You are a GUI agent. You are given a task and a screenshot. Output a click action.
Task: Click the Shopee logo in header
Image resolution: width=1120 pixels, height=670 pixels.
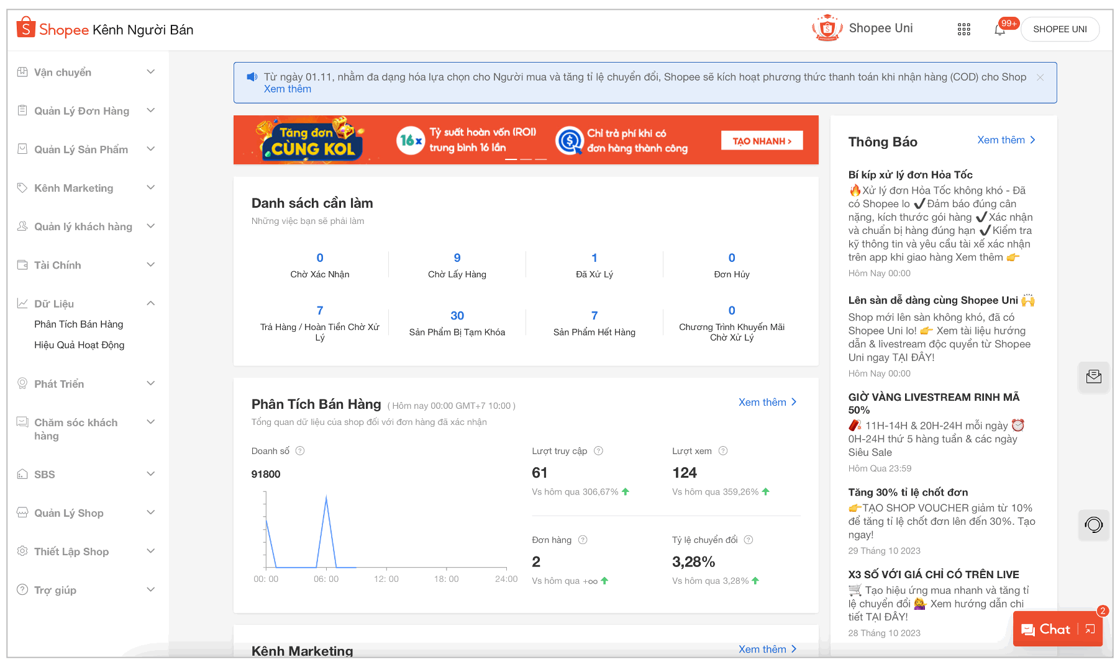[x=53, y=29]
